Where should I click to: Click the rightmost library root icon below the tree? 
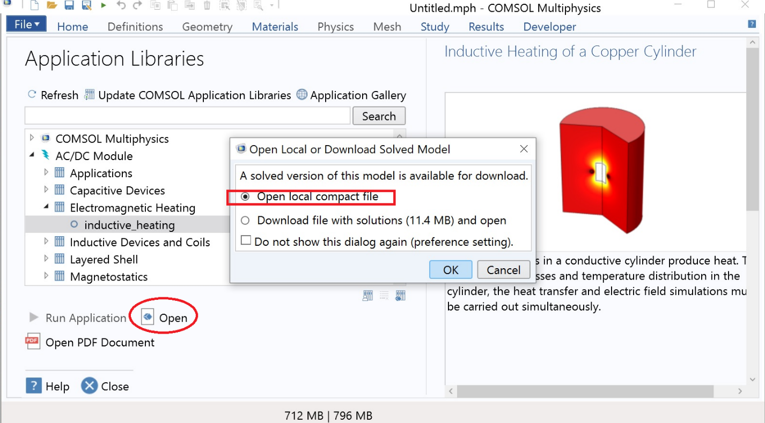(400, 296)
